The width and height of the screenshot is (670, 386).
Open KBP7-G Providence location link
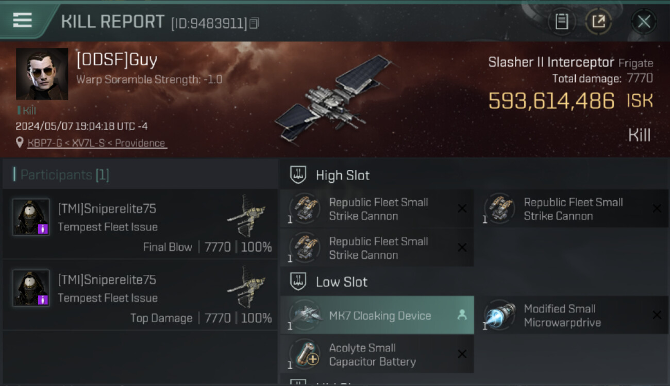[x=96, y=143]
